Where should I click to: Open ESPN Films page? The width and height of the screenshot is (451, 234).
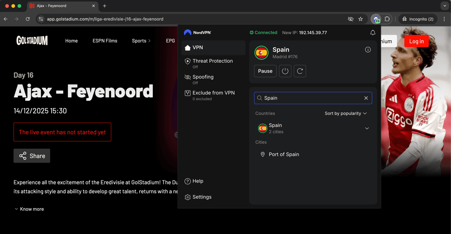(105, 41)
